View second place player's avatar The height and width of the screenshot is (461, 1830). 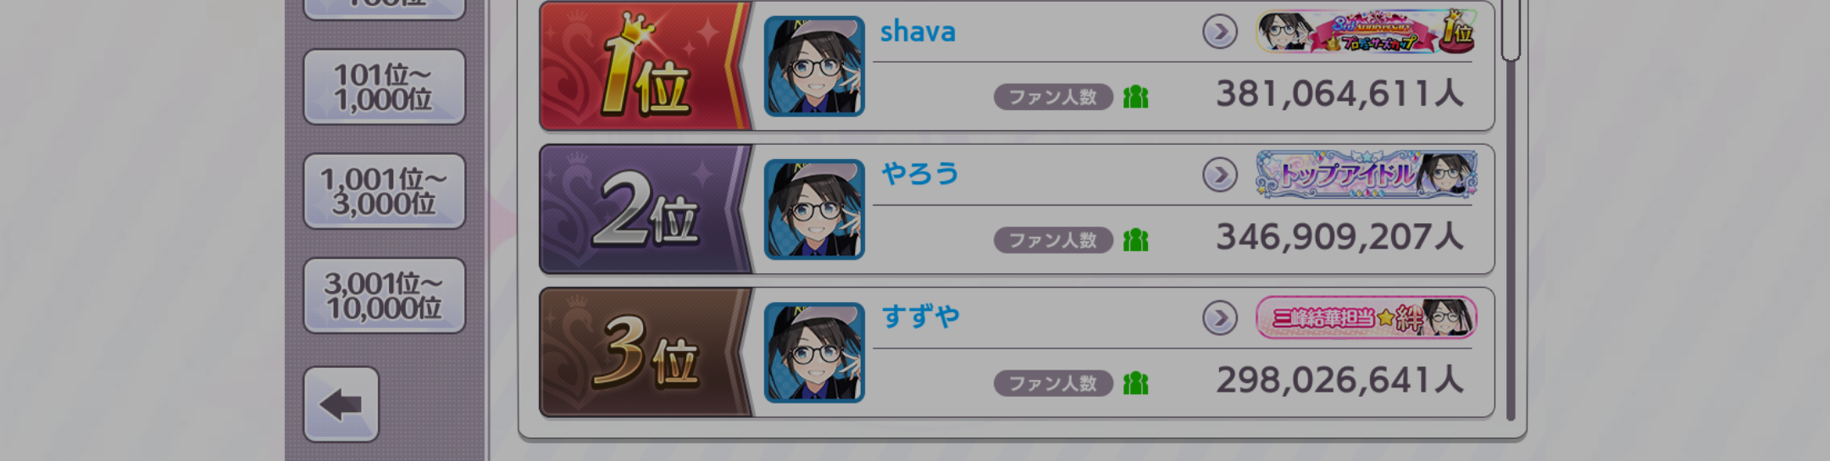click(814, 209)
